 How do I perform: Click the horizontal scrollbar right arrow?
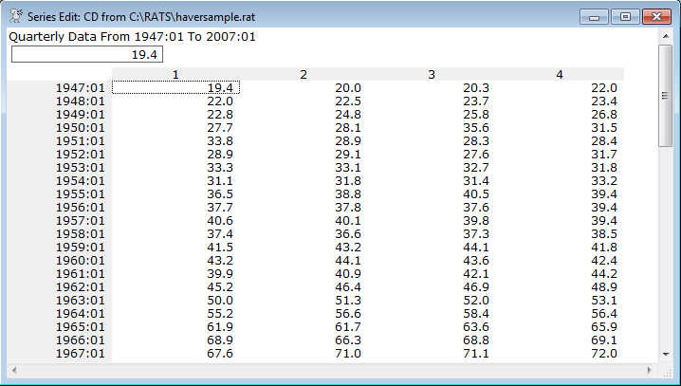(651, 368)
